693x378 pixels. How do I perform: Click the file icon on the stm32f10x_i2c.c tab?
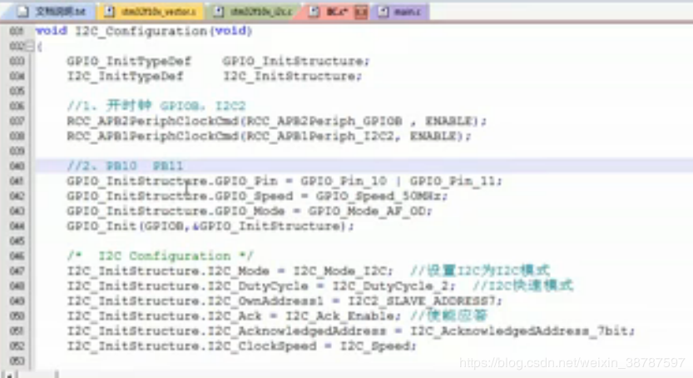[218, 12]
